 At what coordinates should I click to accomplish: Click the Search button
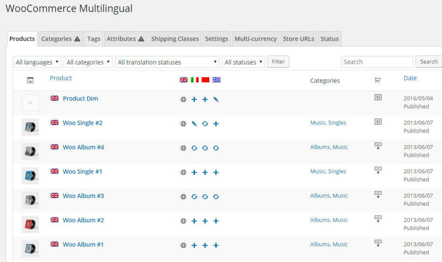(x=429, y=62)
